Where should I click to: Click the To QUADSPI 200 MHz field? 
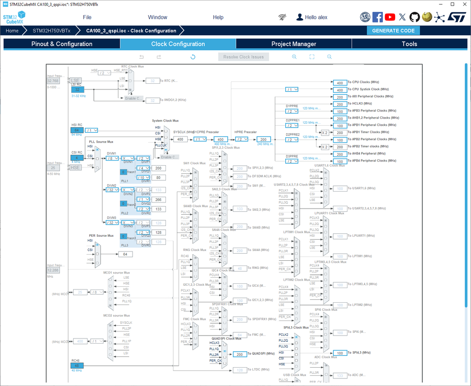pos(240,354)
